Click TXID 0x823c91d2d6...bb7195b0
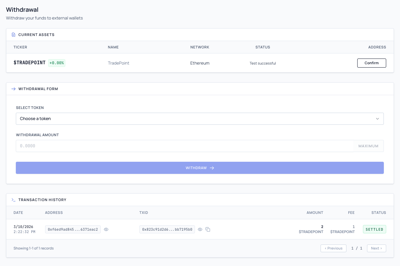Image resolution: width=400 pixels, height=266 pixels. 167,230
